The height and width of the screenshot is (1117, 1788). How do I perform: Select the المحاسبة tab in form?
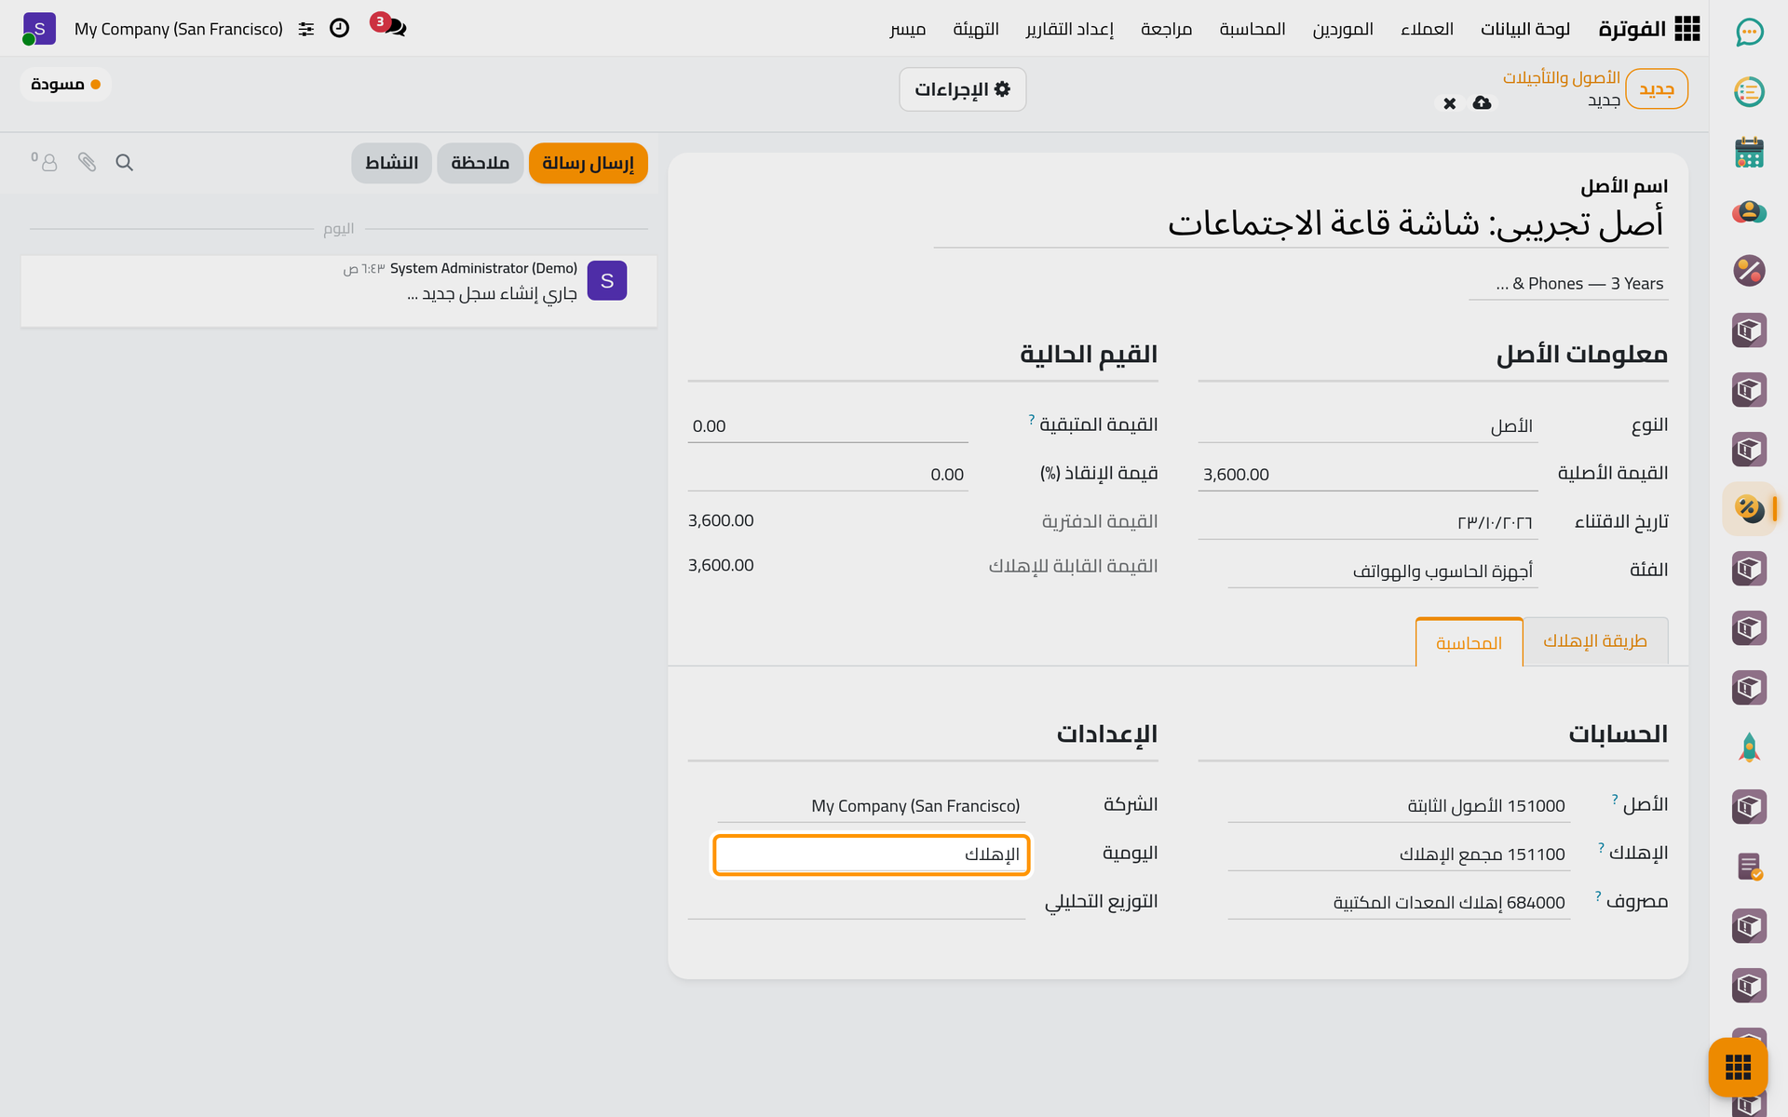tap(1469, 643)
